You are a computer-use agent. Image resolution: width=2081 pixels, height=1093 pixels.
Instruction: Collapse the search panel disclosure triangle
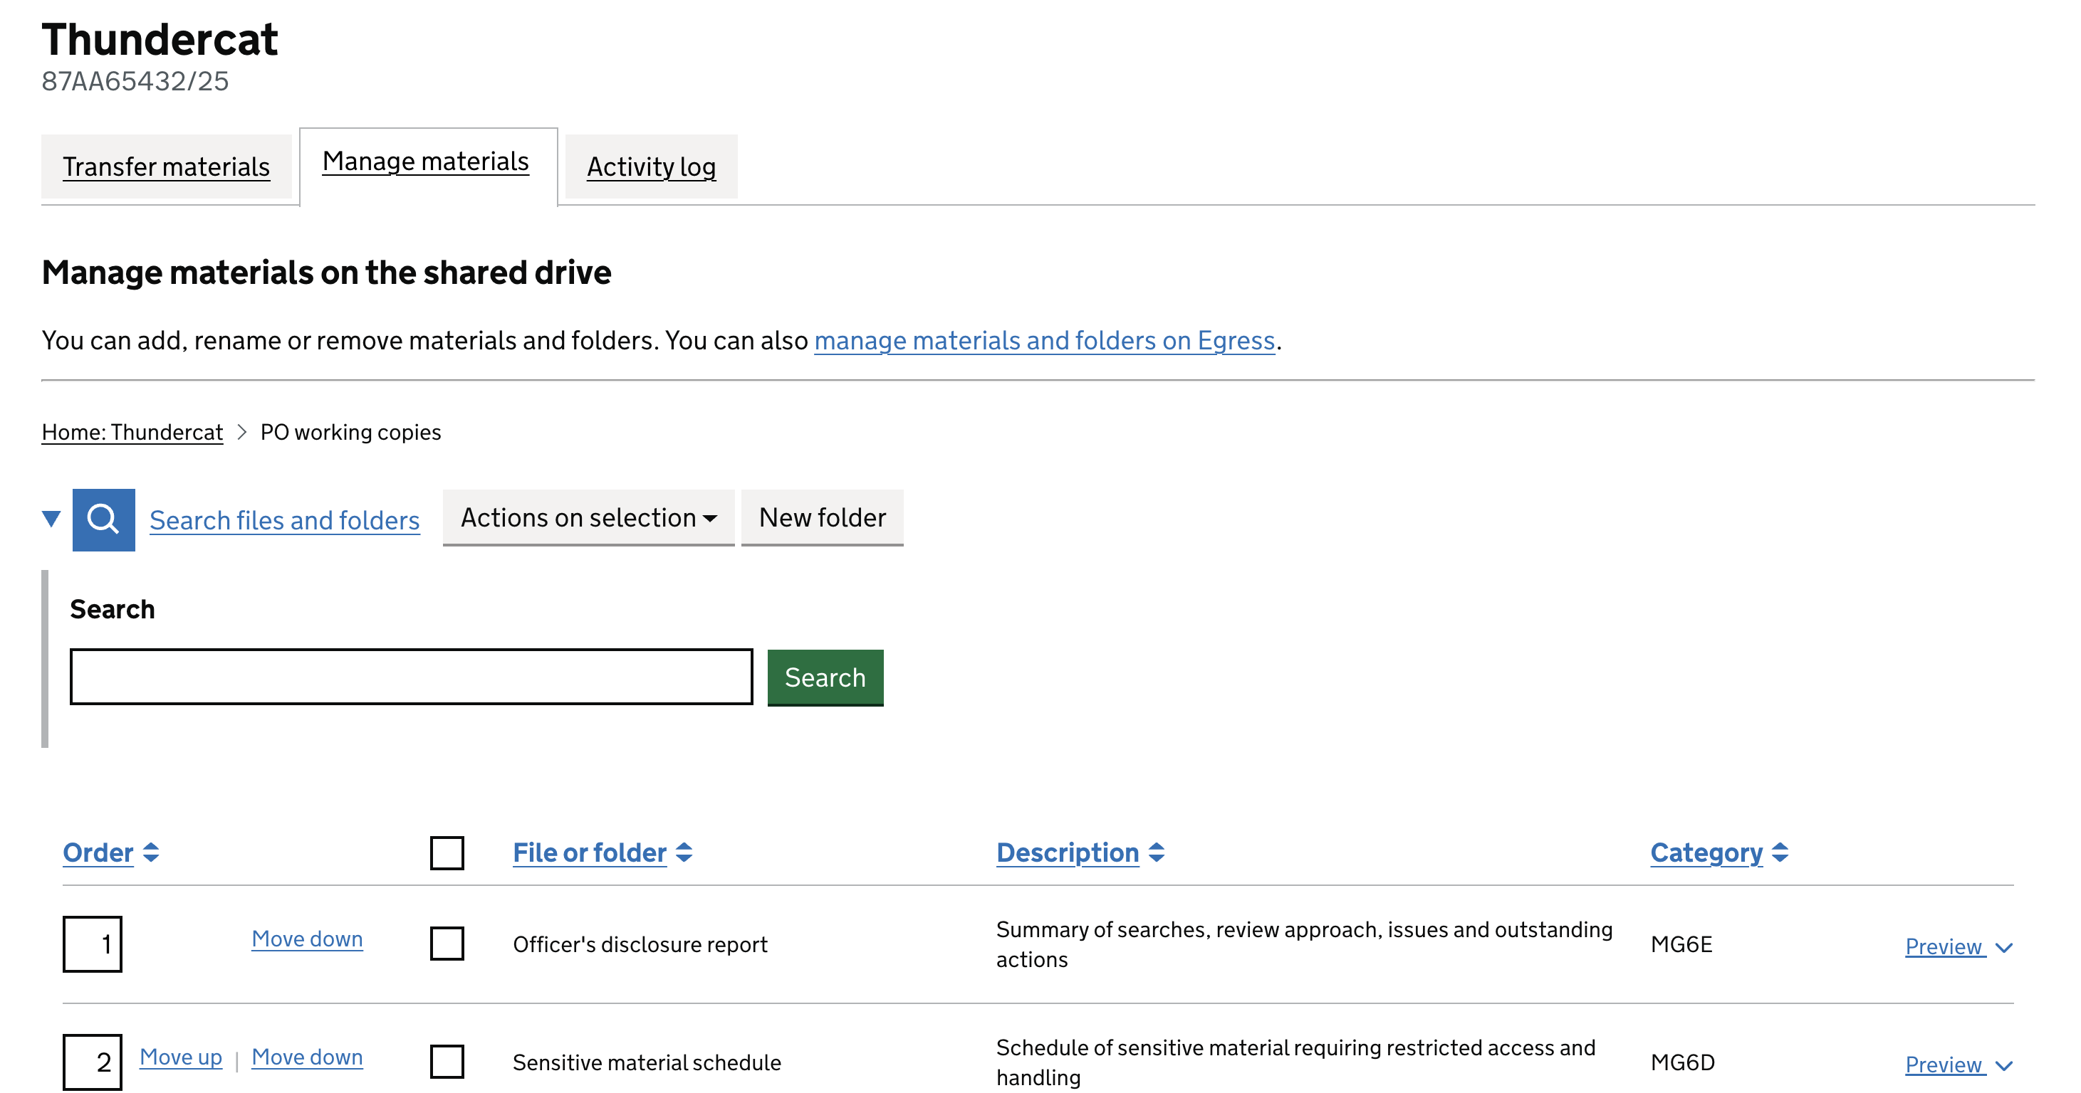(x=51, y=519)
